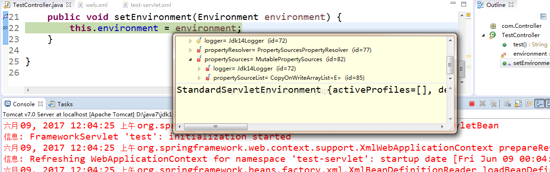The width and height of the screenshot is (550, 172).
Task: Click the StandardServletEnvironment detail text
Action: click(312, 90)
